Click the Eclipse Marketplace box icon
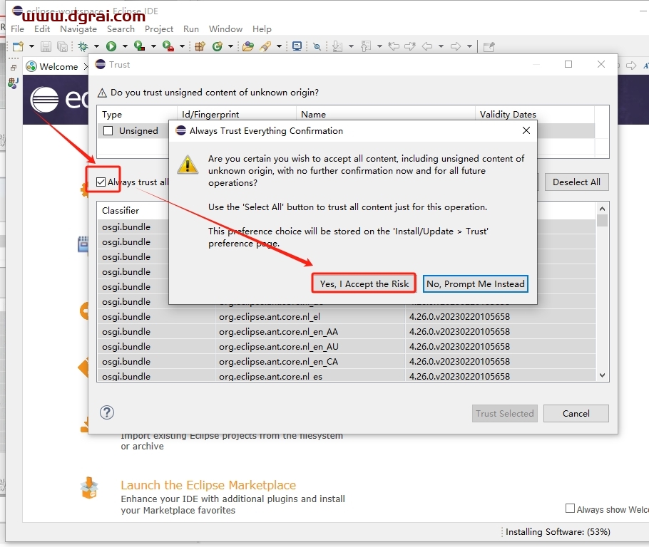Viewport: 649px width, 547px height. tap(89, 488)
